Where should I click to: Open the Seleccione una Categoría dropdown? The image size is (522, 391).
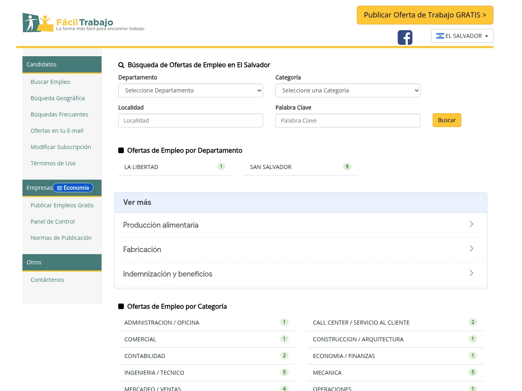(348, 90)
